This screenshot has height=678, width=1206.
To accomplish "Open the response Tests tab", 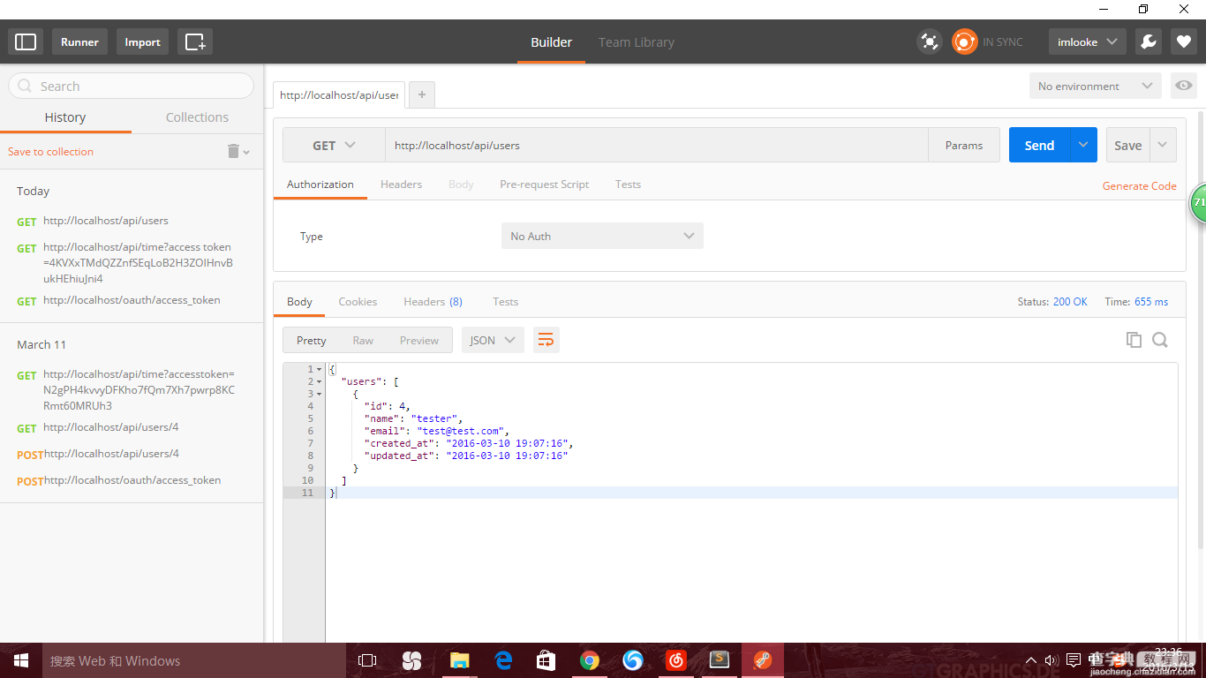I will (x=505, y=301).
